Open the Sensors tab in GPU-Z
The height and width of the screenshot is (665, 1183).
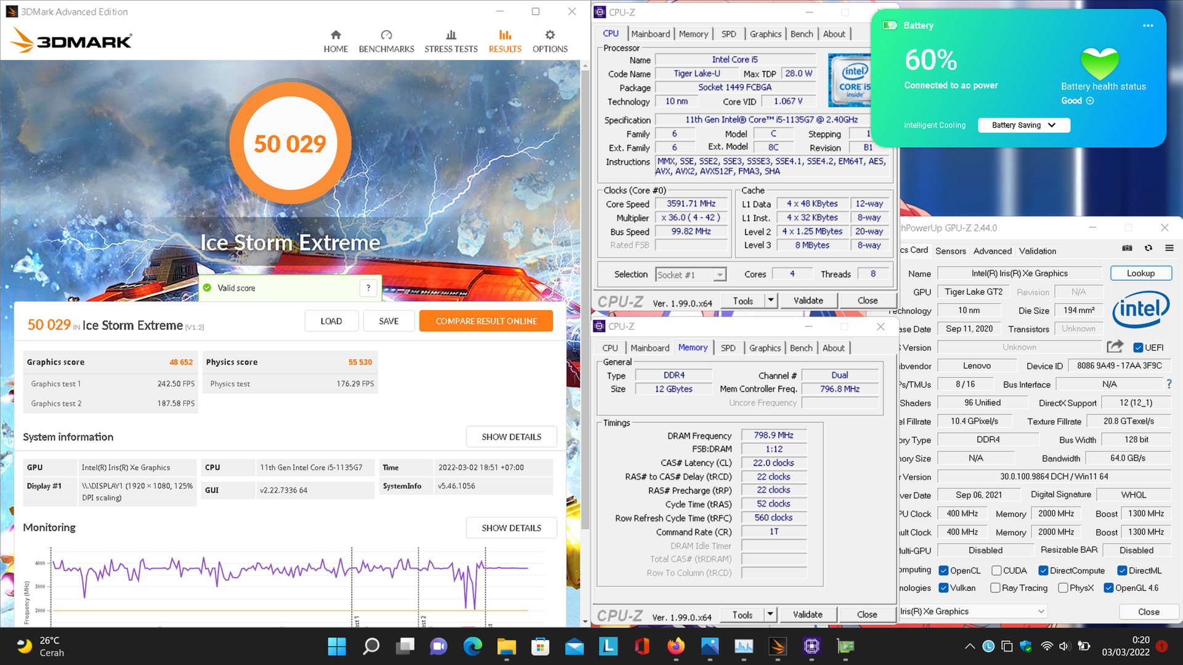click(x=951, y=251)
